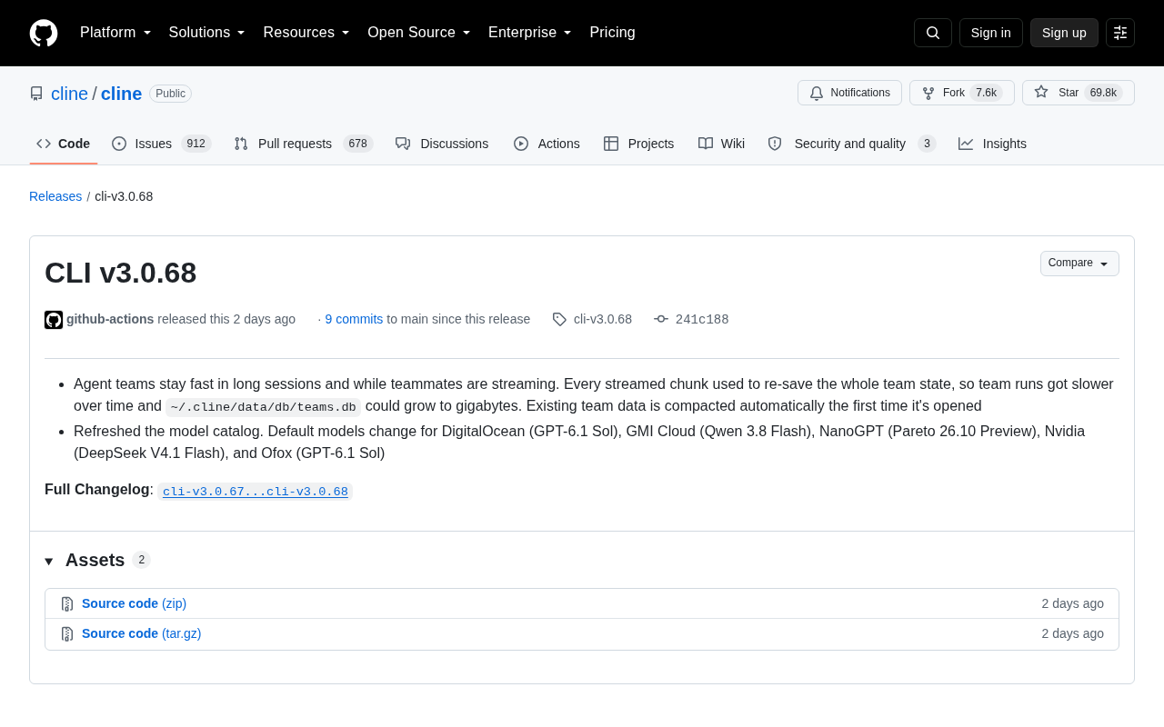Fork the cline repository
Screen dimensions: 1164x727
pos(962,93)
